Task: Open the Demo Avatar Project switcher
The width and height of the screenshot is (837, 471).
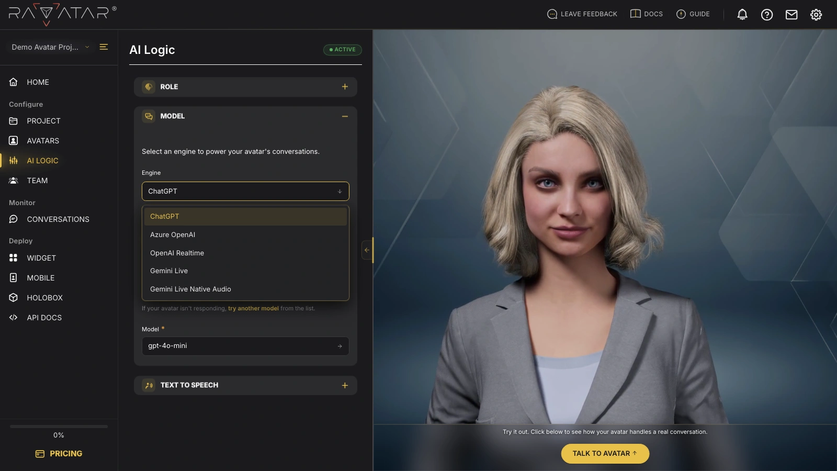Action: pyautogui.click(x=50, y=47)
